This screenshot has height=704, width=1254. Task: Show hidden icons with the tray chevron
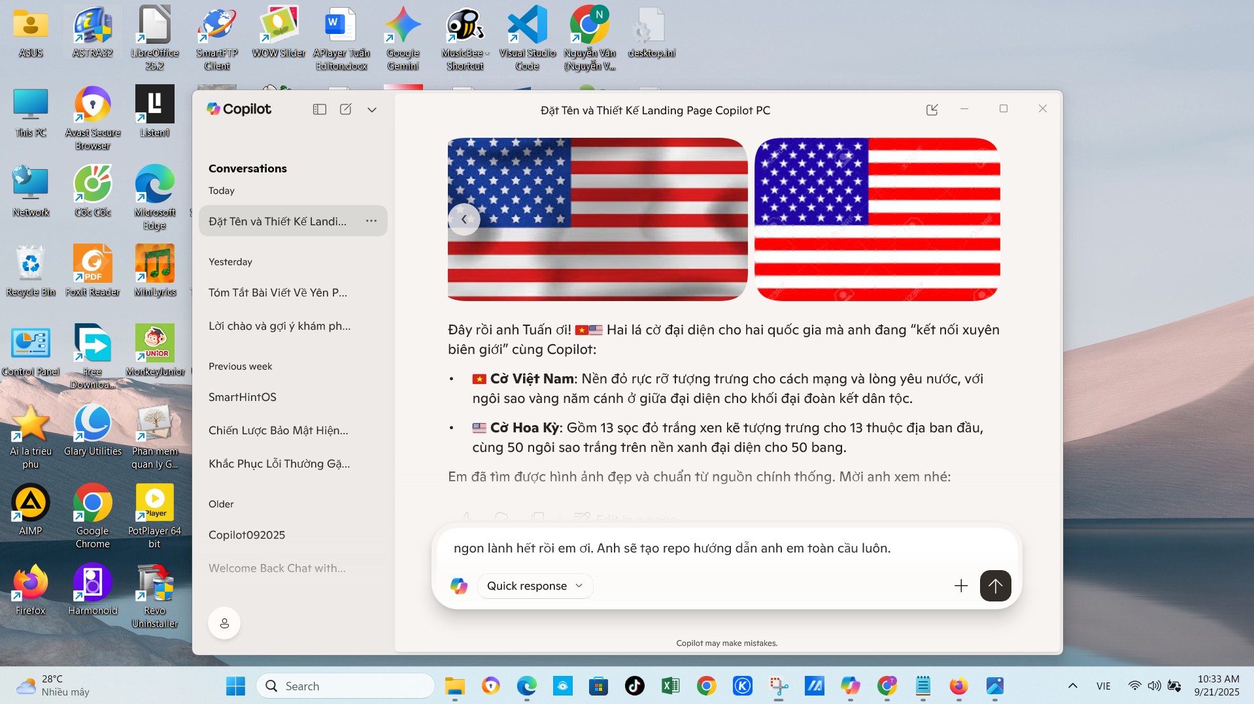click(x=1072, y=685)
